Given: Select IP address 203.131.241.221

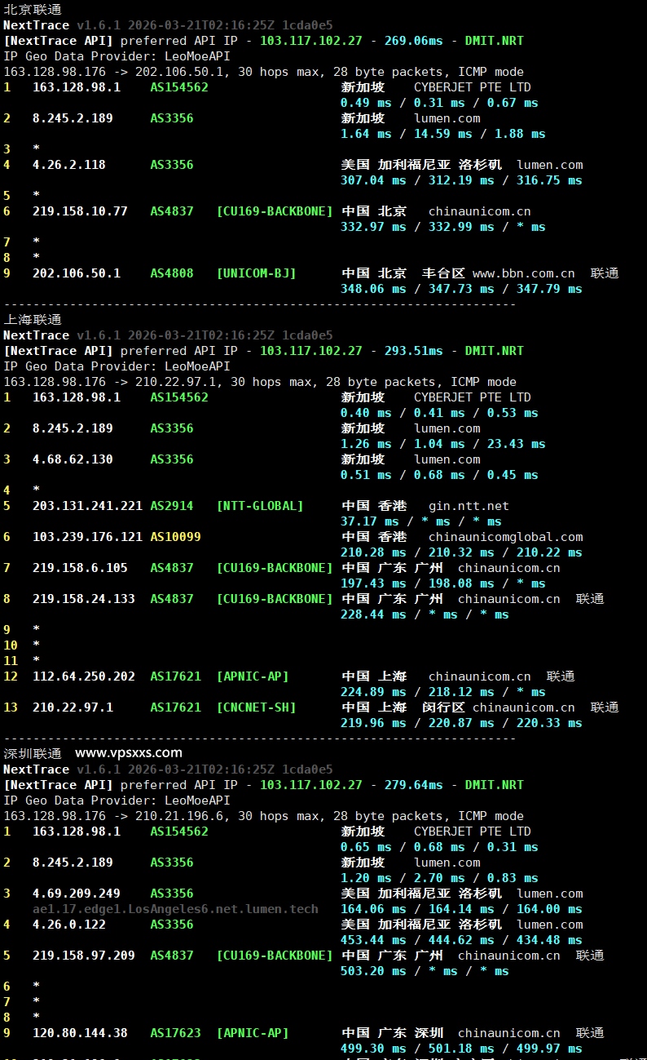Looking at the screenshot, I should coord(87,506).
